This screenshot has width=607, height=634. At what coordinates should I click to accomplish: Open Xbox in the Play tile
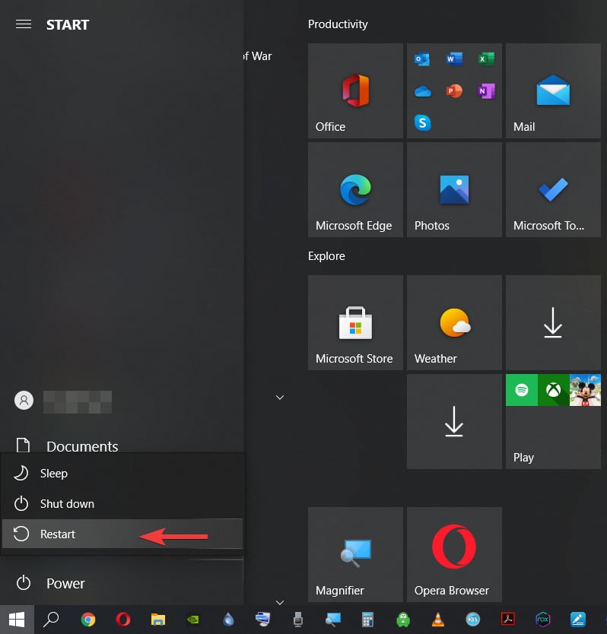553,390
